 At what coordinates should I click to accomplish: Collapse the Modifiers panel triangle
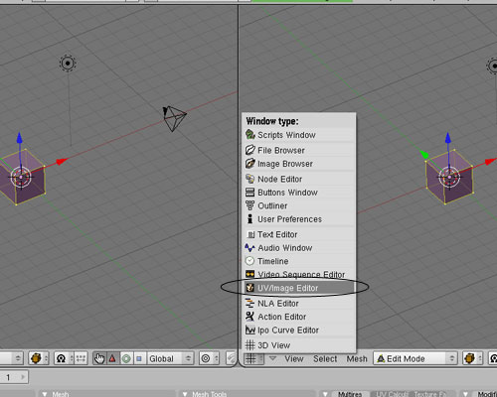pos(466,394)
